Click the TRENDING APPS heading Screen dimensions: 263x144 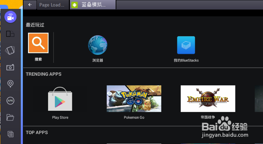44,74
